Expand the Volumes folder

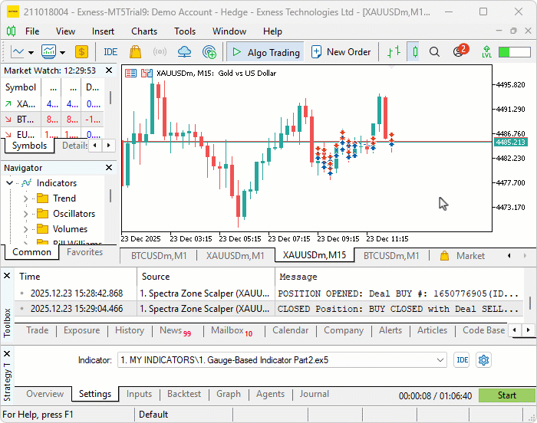click(25, 229)
